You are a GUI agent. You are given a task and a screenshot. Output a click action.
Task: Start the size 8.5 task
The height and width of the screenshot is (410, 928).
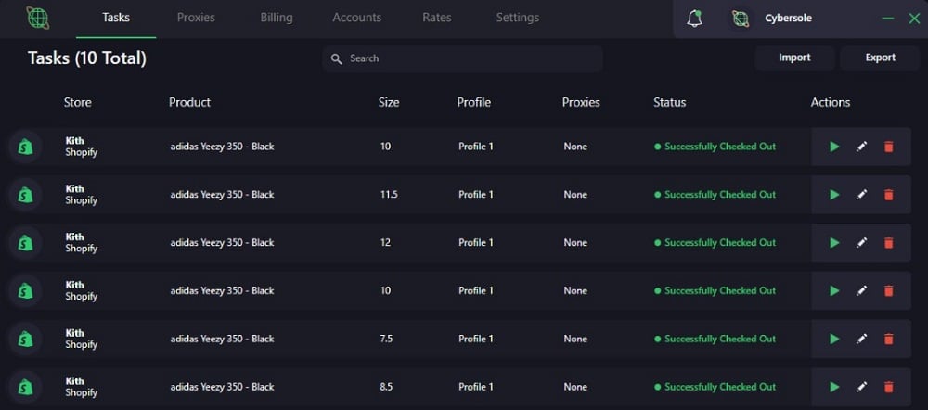834,387
